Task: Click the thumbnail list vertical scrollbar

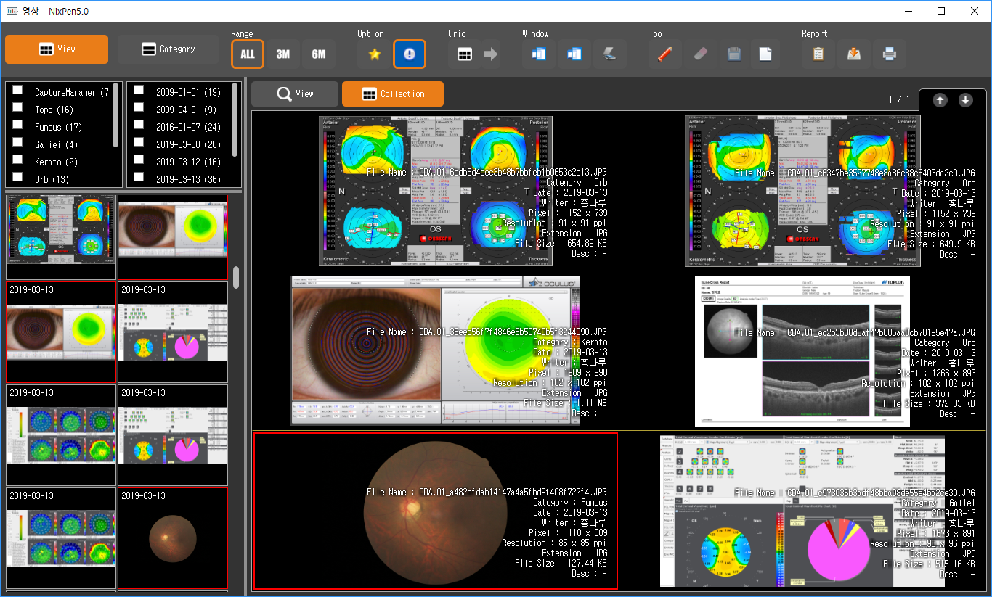Action: point(235,277)
